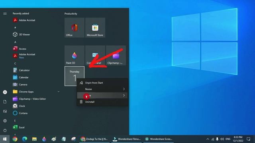
Task: Click the letter E section header
Action: [x=15, y=120]
